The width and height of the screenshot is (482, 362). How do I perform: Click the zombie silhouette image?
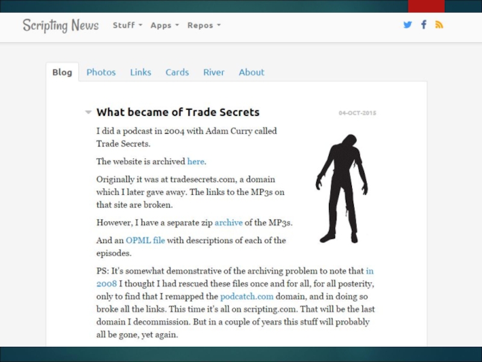(x=342, y=188)
